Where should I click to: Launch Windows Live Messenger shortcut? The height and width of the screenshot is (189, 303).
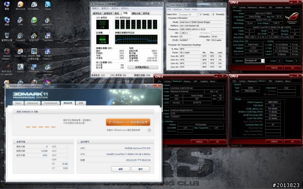tap(48, 69)
